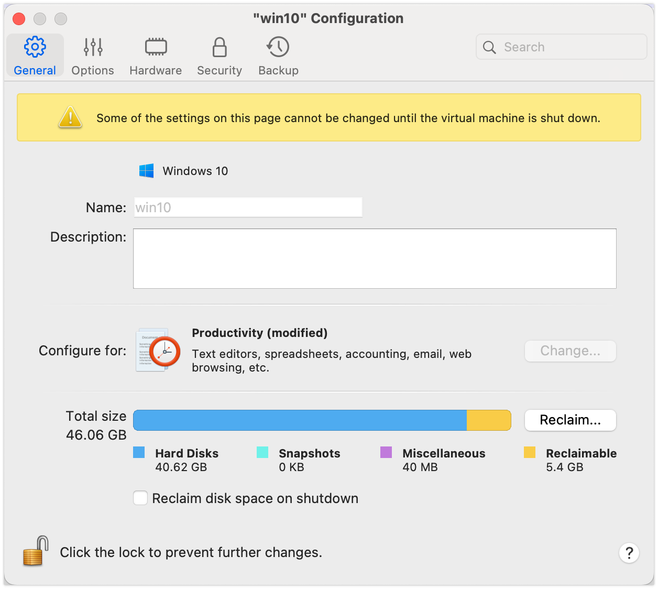Click the '40 MB' Miscellaneous value

click(x=420, y=467)
